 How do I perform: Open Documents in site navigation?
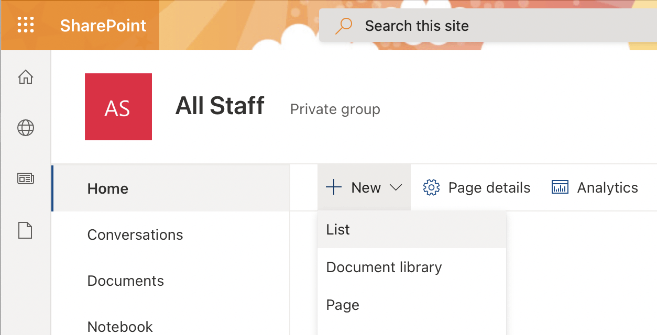click(126, 281)
